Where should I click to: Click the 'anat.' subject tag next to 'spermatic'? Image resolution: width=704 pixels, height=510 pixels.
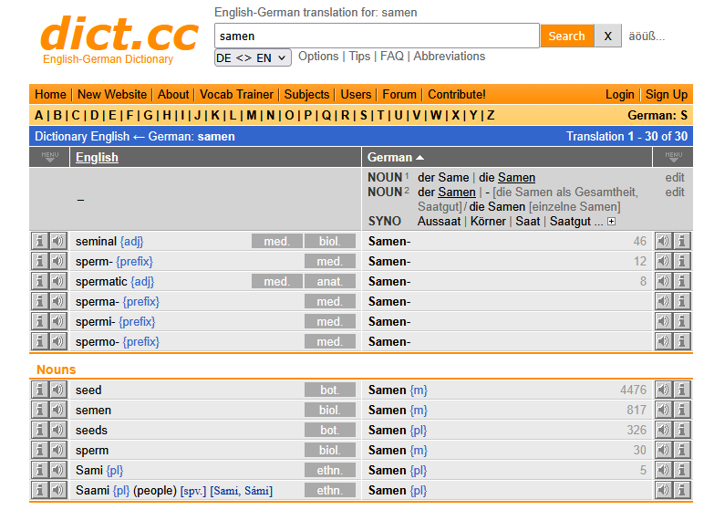330,281
